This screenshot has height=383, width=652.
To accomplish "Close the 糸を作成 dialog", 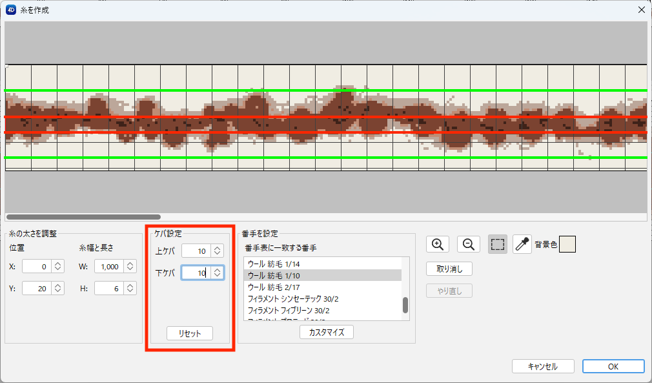I will 642,10.
